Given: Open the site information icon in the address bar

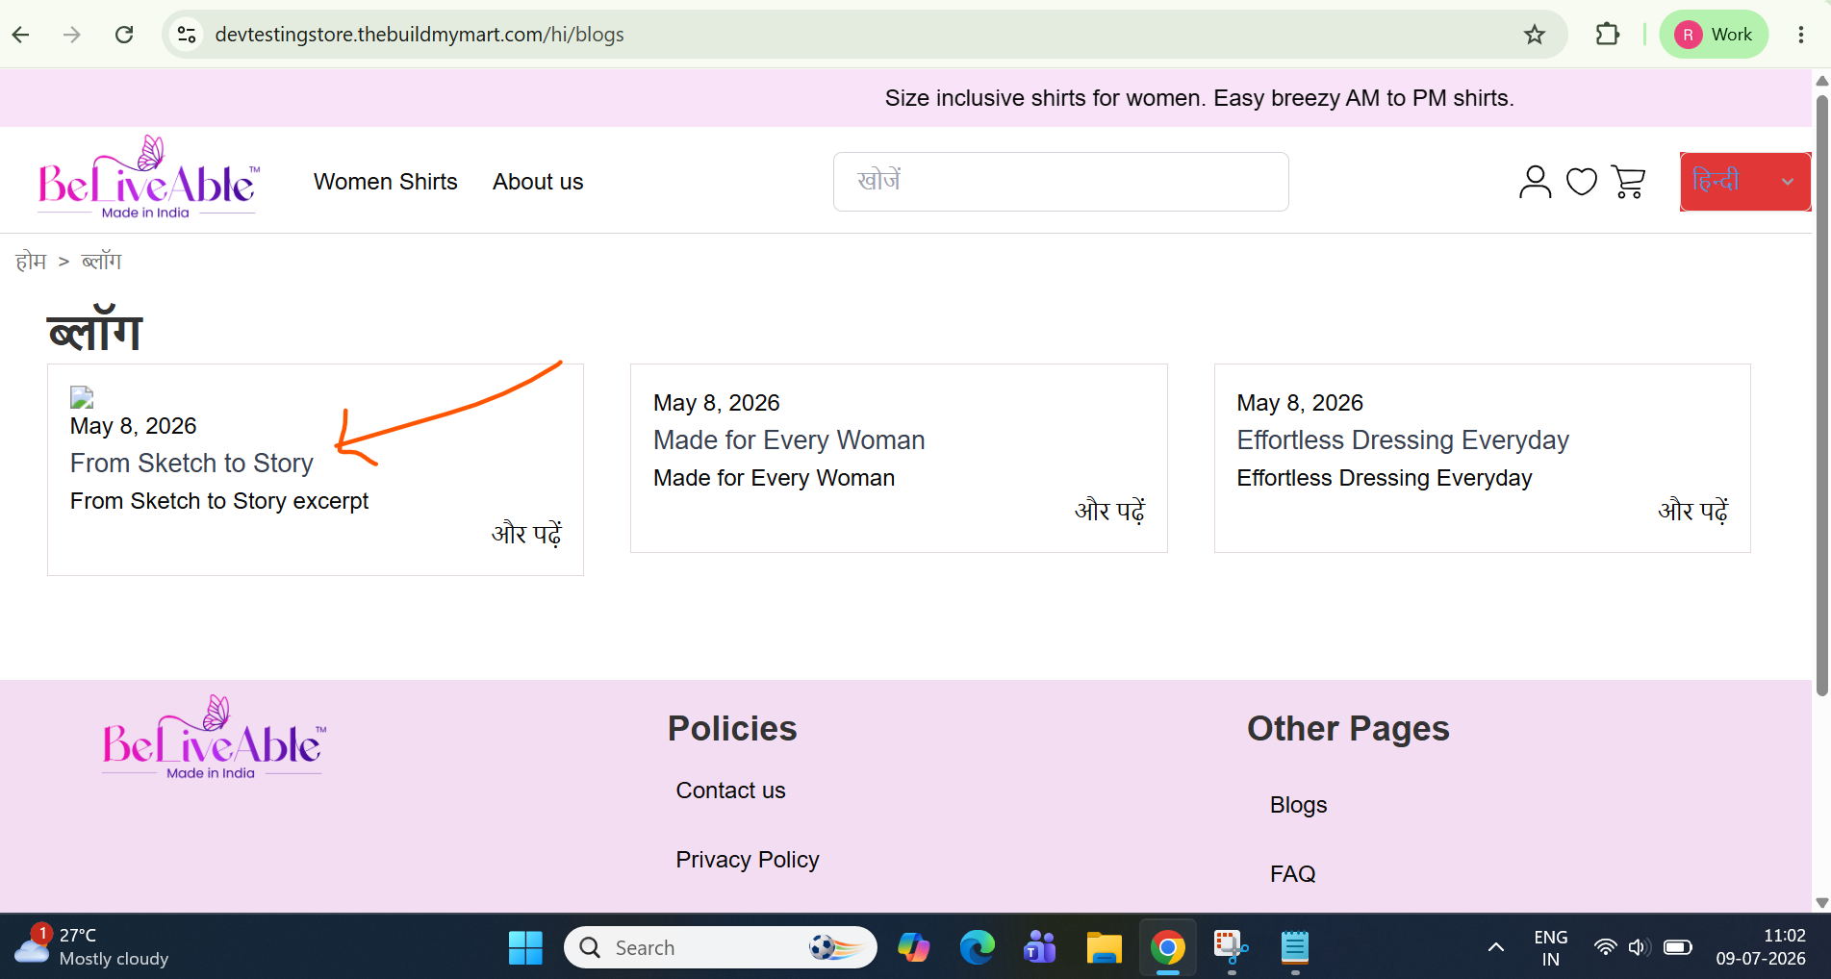Looking at the screenshot, I should pos(187,35).
